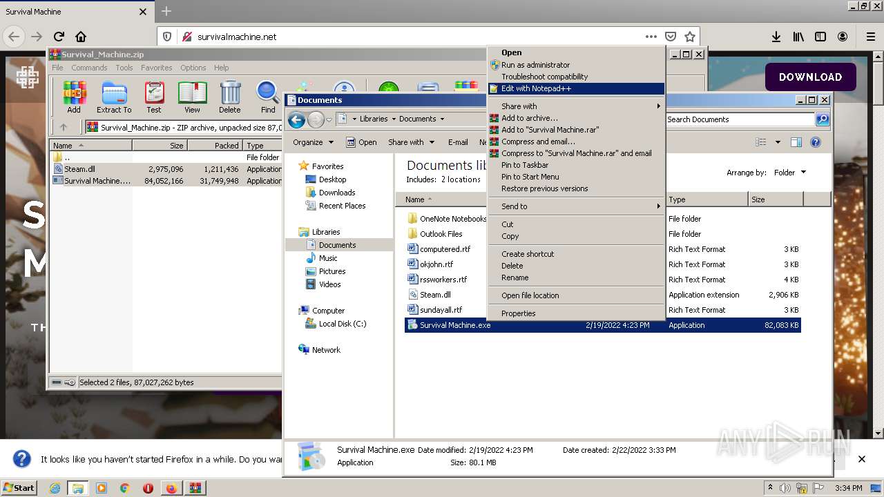Dismiss Firefox notification bar
The image size is (884, 497).
861,459
